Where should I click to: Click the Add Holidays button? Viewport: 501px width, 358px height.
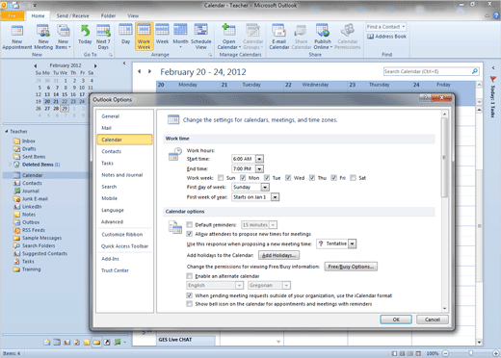[x=279, y=255]
